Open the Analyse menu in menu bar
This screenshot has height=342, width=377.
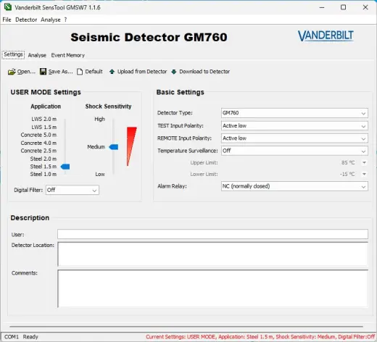coord(51,20)
